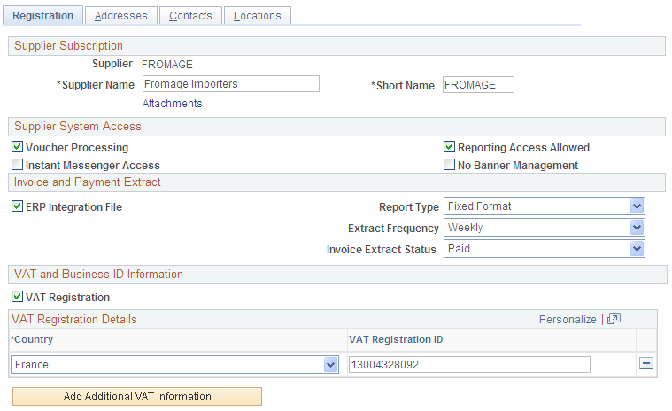Uncheck Voucher Processing checkbox

pyautogui.click(x=17, y=147)
